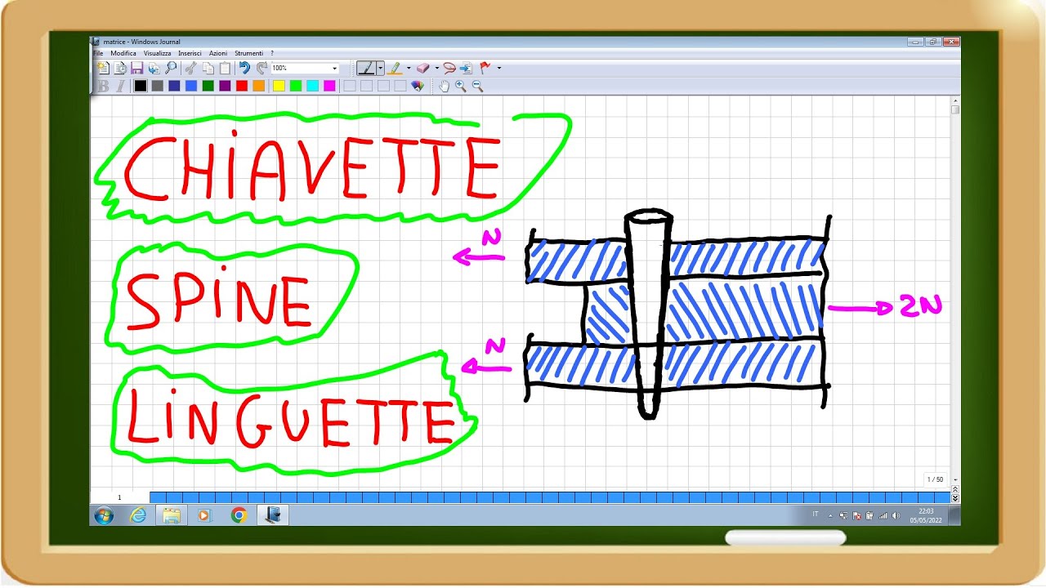
Task: Click the New Note icon
Action: coord(104,68)
